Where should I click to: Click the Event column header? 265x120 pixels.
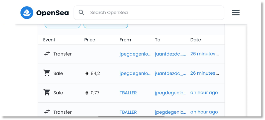point(49,40)
